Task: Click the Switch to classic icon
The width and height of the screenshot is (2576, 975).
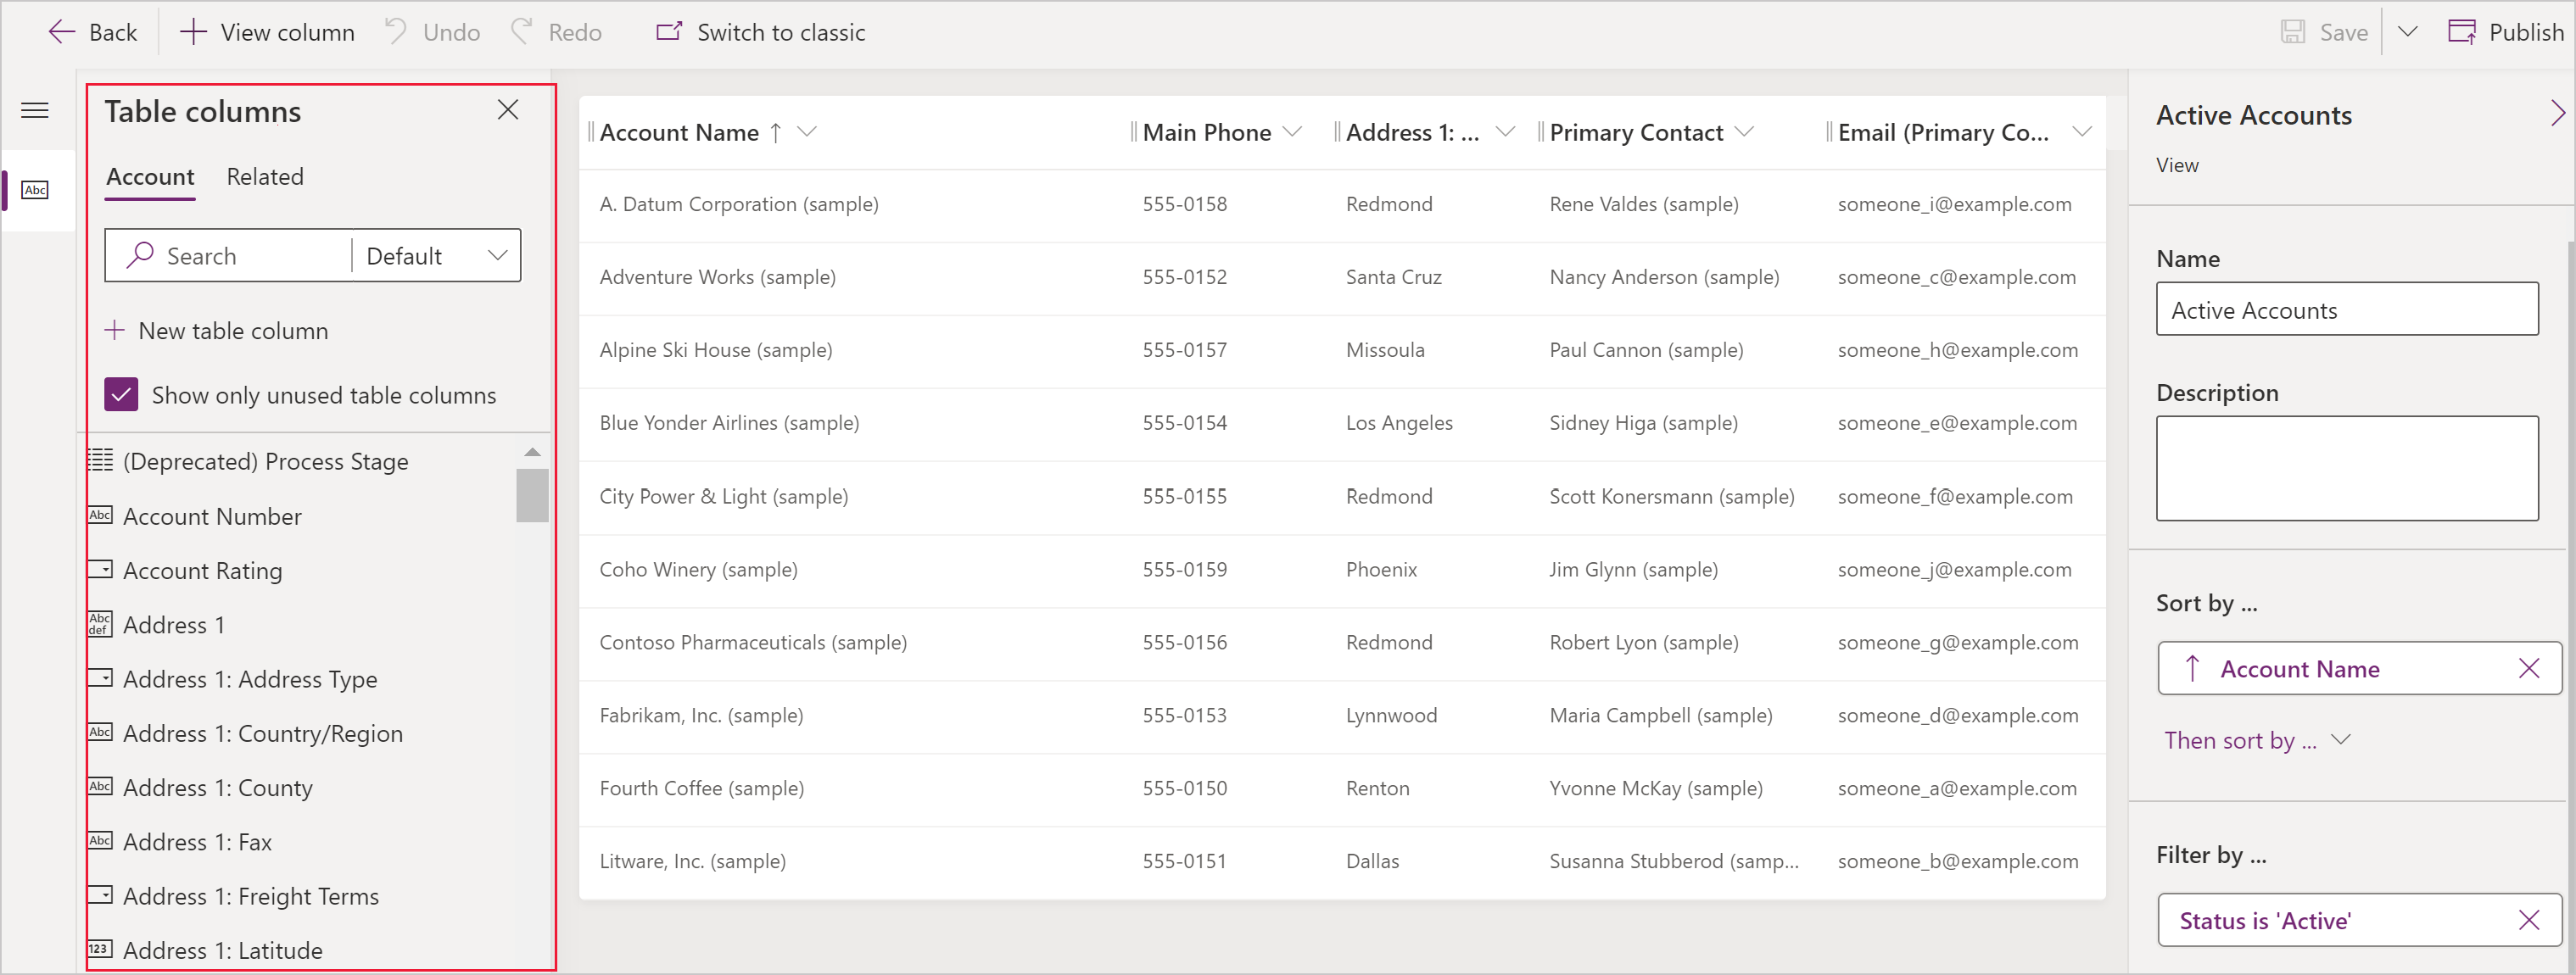Action: pyautogui.click(x=667, y=31)
